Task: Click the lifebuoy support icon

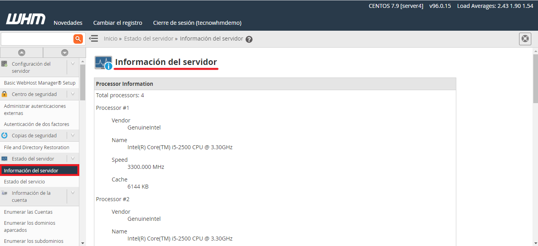Action: [525, 39]
